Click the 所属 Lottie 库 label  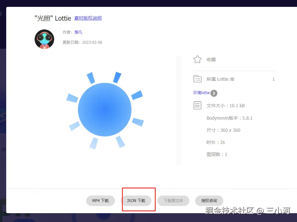coord(221,79)
